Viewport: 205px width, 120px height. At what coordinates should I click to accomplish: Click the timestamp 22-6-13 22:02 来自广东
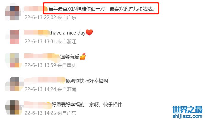50,18
